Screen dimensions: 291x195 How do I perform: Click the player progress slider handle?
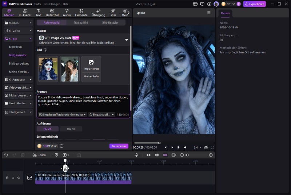coord(159,143)
